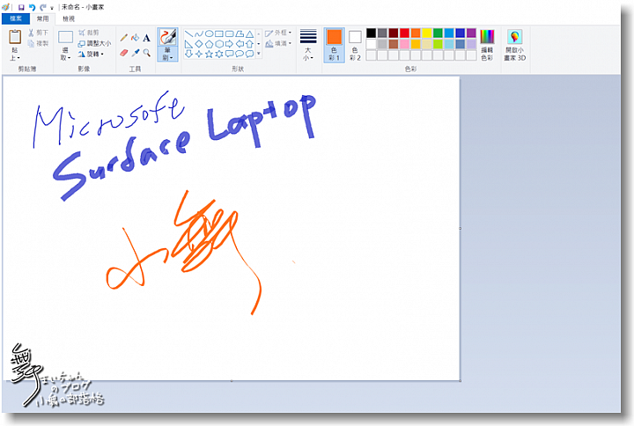The height and width of the screenshot is (426, 634).
Task: Switch to the Home (常用) tab
Action: point(42,18)
